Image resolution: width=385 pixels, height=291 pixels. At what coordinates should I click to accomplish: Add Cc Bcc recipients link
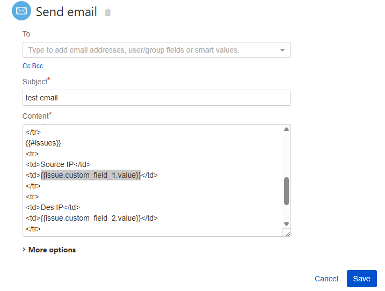point(33,66)
